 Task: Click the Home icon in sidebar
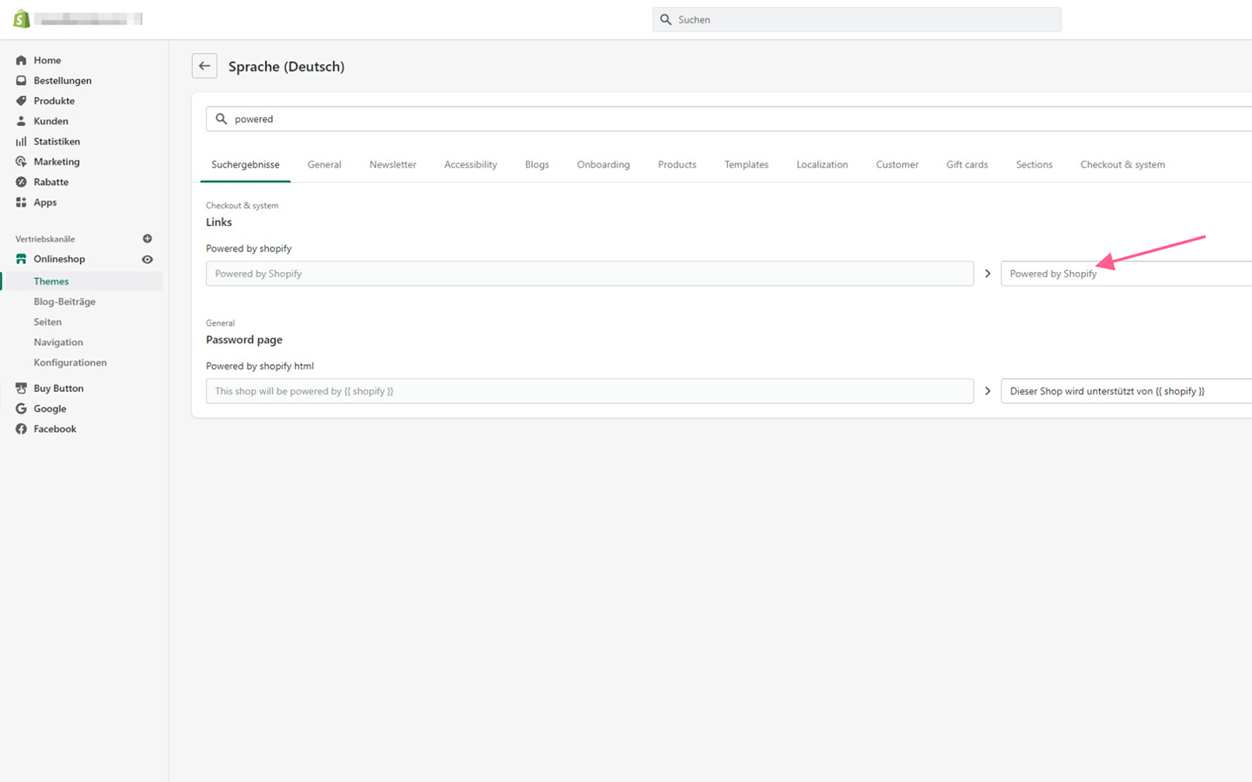(x=21, y=60)
